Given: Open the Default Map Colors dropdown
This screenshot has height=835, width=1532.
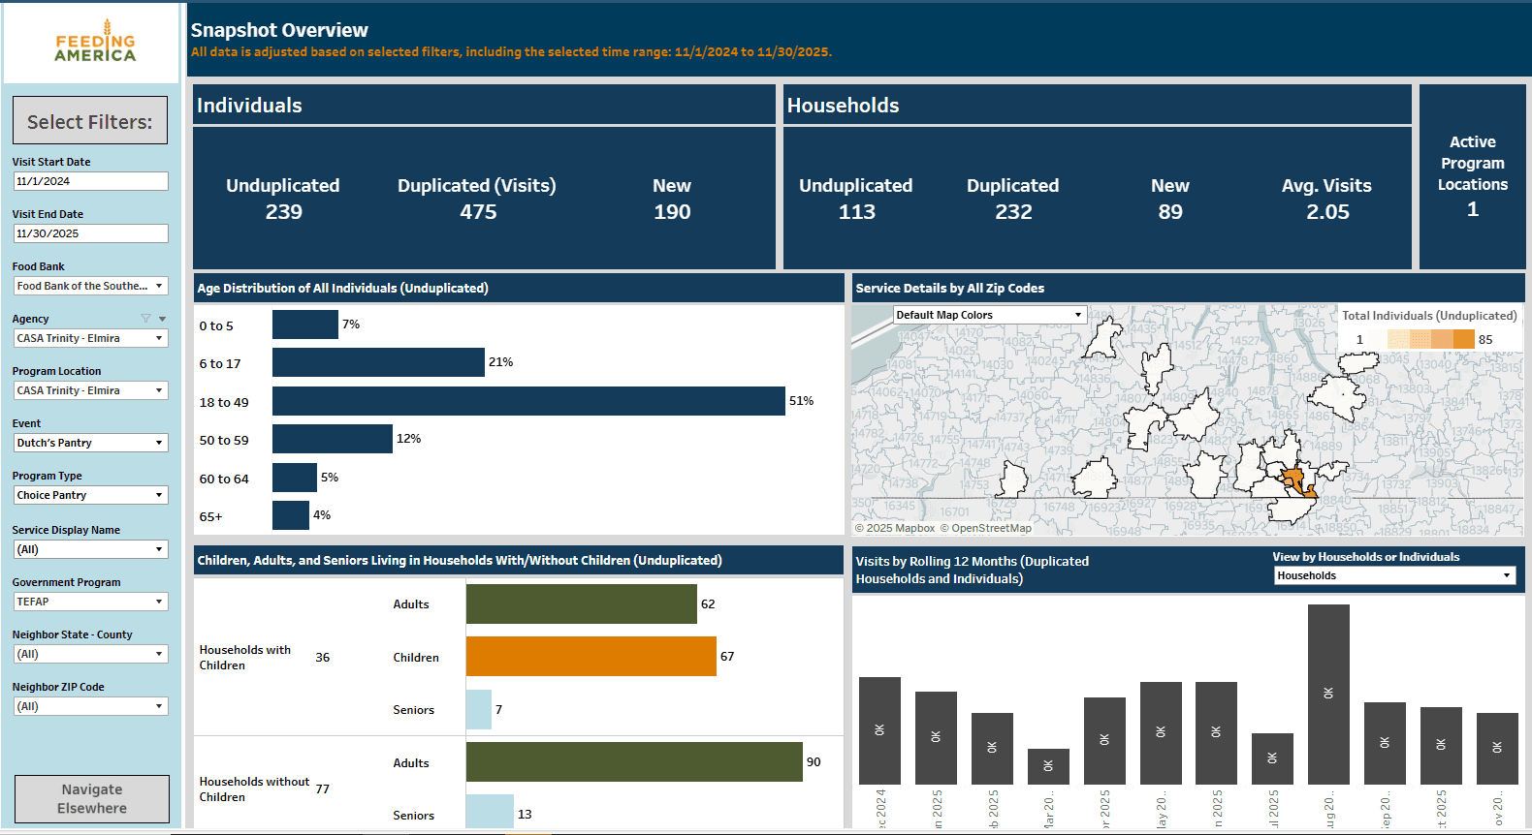Looking at the screenshot, I should click(x=988, y=315).
